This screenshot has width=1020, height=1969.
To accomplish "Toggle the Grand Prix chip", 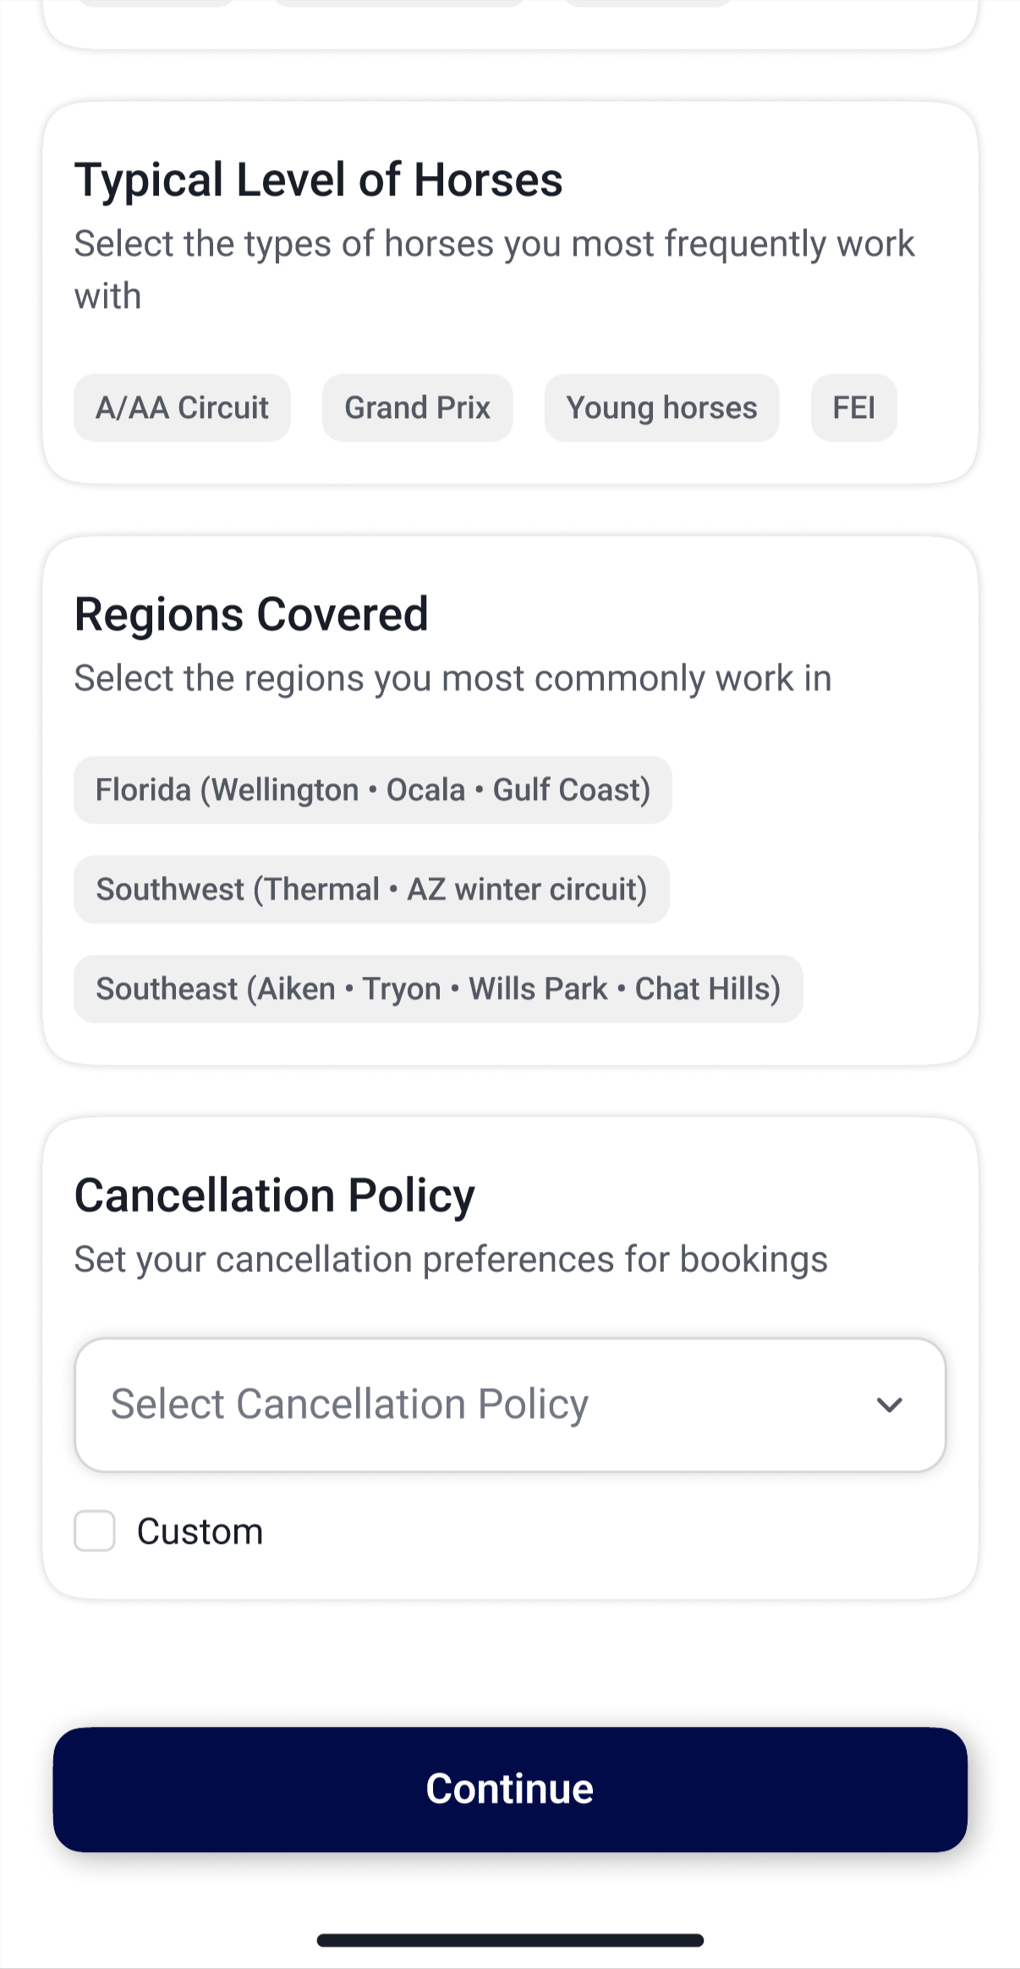I will tap(417, 408).
